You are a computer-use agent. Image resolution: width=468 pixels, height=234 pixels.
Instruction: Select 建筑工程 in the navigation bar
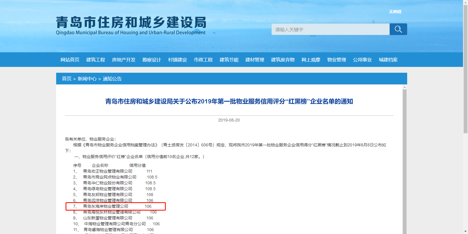[96, 60]
